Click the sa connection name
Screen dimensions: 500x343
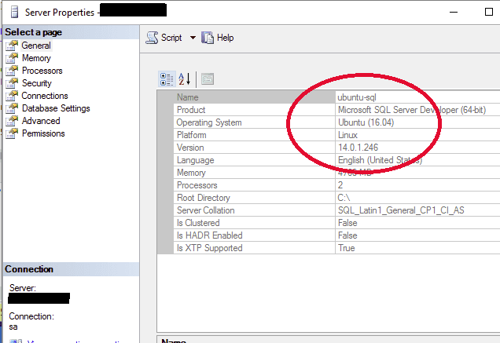(13, 327)
